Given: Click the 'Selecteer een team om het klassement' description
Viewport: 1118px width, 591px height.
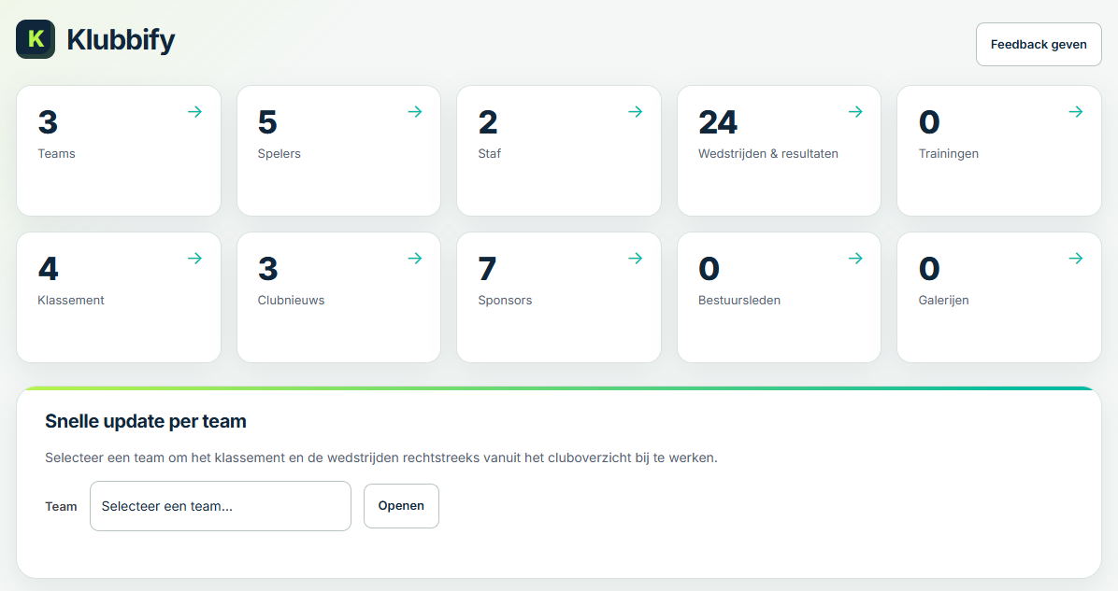Looking at the screenshot, I should 380,457.
